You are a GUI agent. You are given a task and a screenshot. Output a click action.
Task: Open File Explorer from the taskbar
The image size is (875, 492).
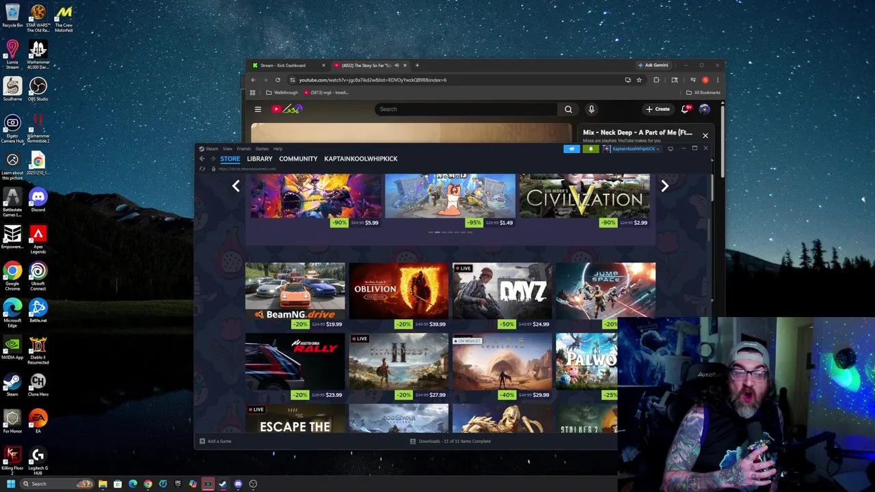[x=103, y=484]
